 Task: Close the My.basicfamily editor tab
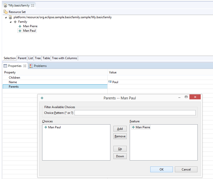[33, 5]
